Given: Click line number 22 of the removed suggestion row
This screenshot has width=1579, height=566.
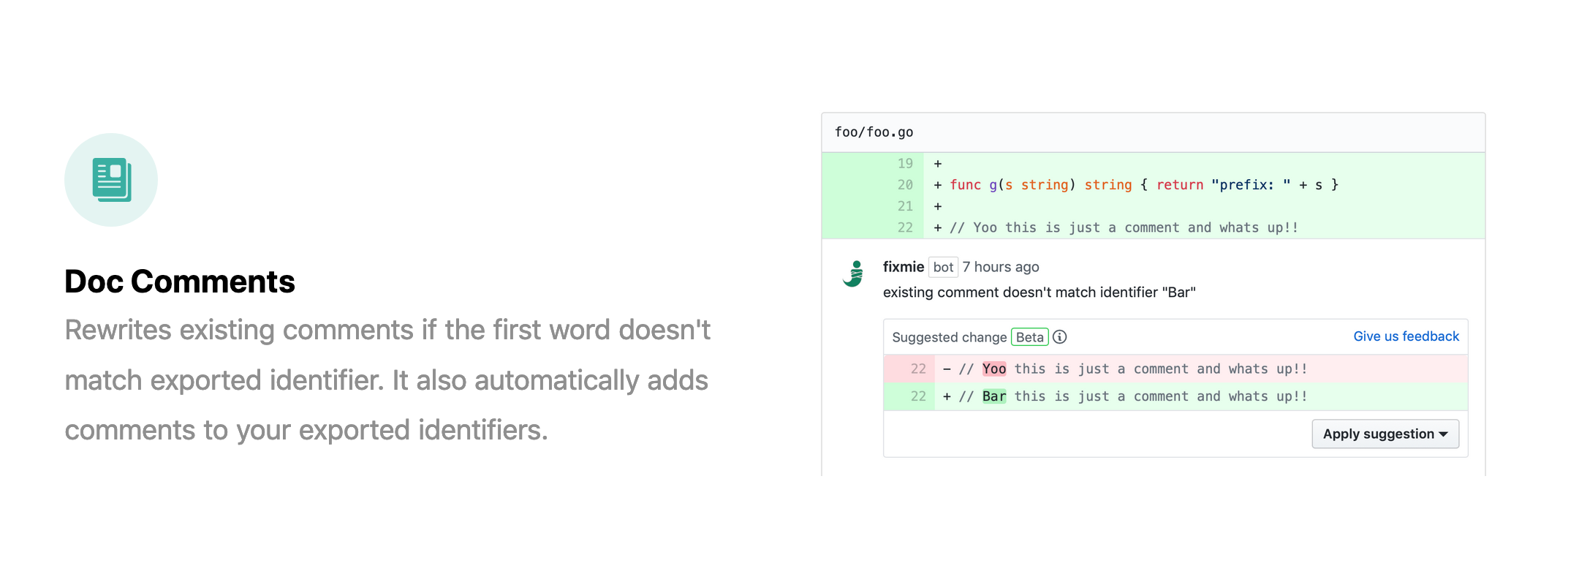Looking at the screenshot, I should 918,369.
